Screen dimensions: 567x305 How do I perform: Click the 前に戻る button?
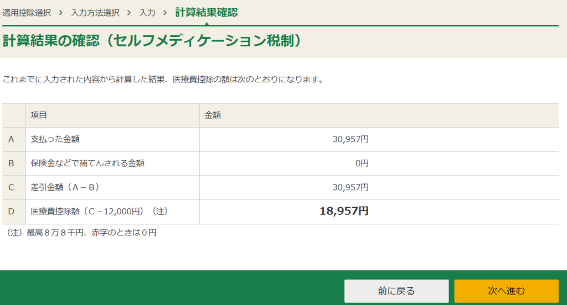tap(396, 291)
